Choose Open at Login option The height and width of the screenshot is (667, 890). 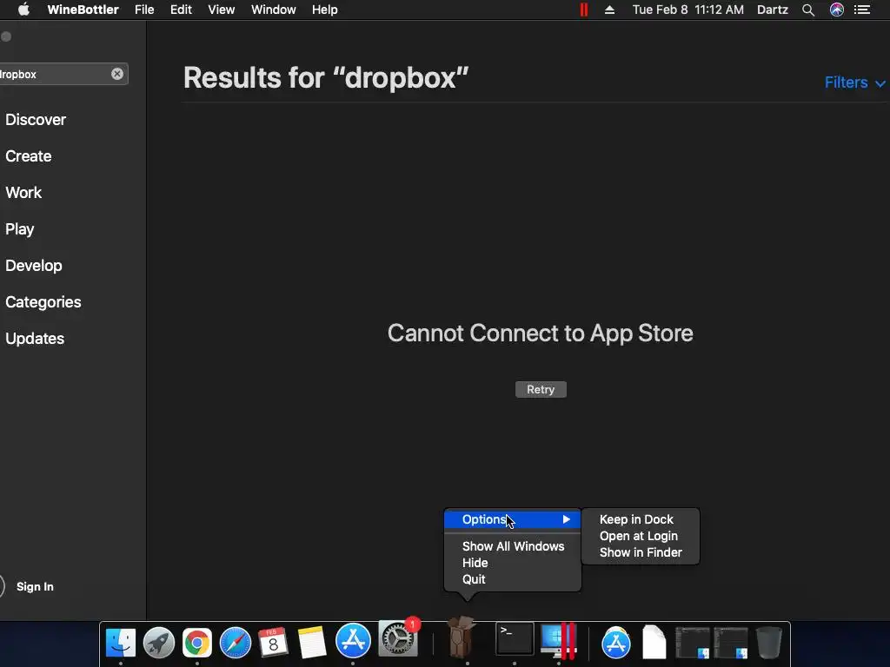641,536
